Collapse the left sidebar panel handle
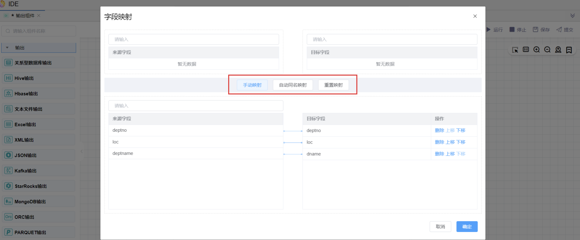This screenshot has height=240, width=580. pyautogui.click(x=82, y=151)
